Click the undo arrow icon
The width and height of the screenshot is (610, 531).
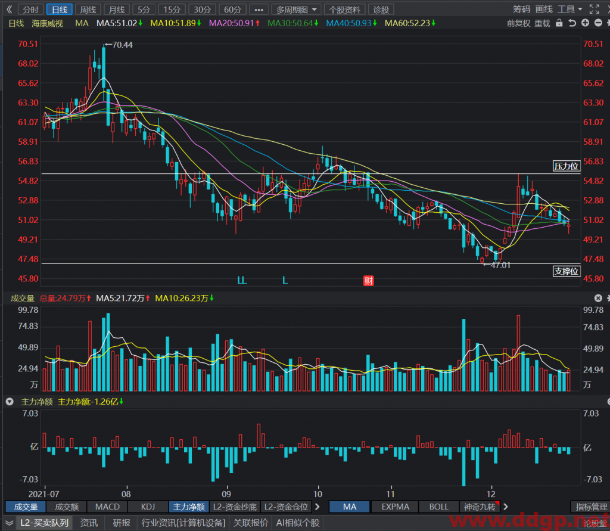click(x=572, y=23)
